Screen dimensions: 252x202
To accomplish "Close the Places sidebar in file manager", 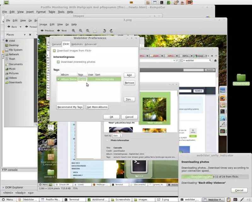I will (30, 35).
